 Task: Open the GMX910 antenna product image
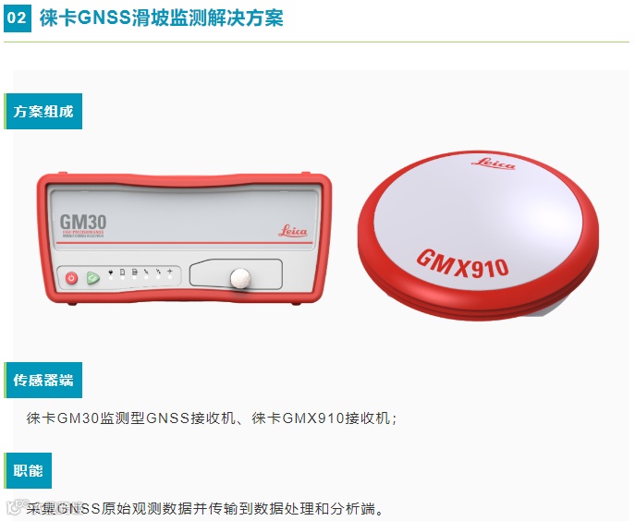pyautogui.click(x=478, y=236)
